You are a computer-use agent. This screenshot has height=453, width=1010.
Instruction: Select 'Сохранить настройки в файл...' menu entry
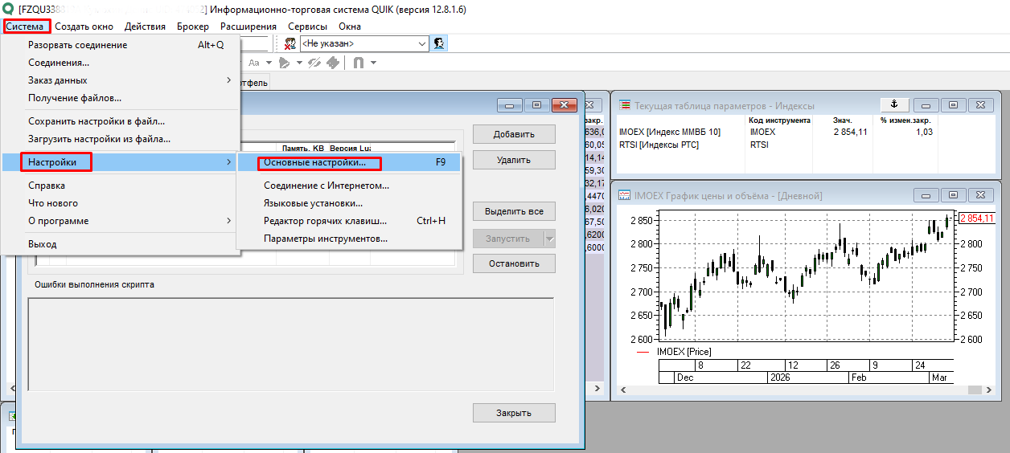click(96, 121)
